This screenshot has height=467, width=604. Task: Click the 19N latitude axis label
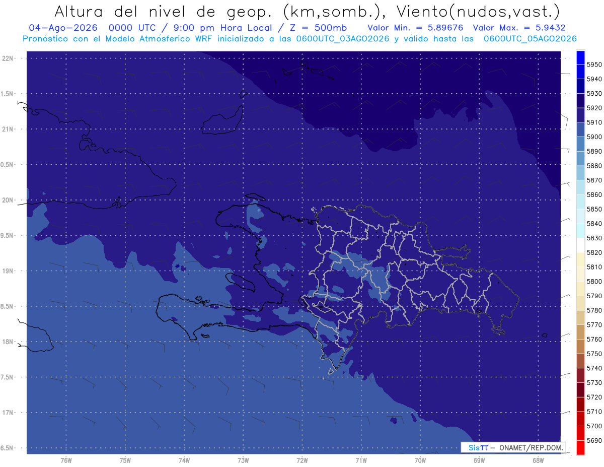[x=8, y=271]
